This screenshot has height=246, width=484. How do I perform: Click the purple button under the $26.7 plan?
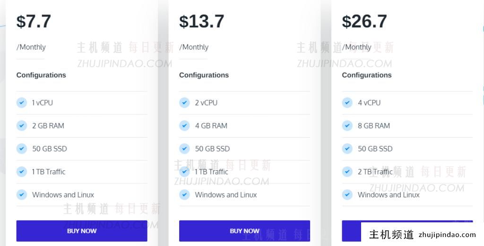click(351, 231)
